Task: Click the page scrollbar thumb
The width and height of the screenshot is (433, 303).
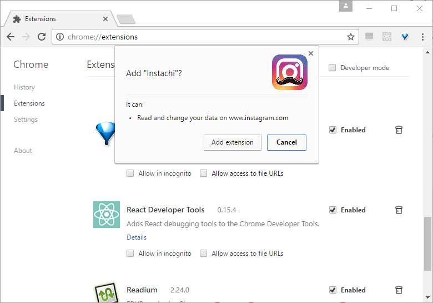Action: (x=427, y=244)
